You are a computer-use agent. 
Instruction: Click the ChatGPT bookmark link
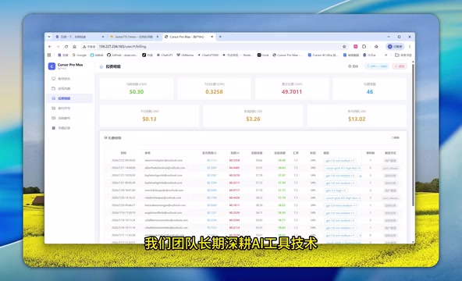[165, 55]
